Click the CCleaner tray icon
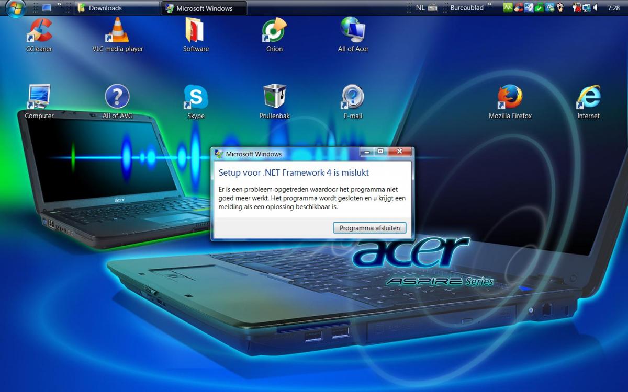This screenshot has width=628, height=392. [x=519, y=8]
